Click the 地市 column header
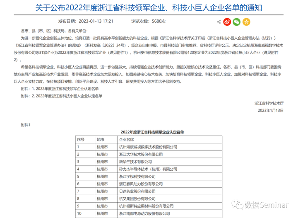 tap(106, 139)
